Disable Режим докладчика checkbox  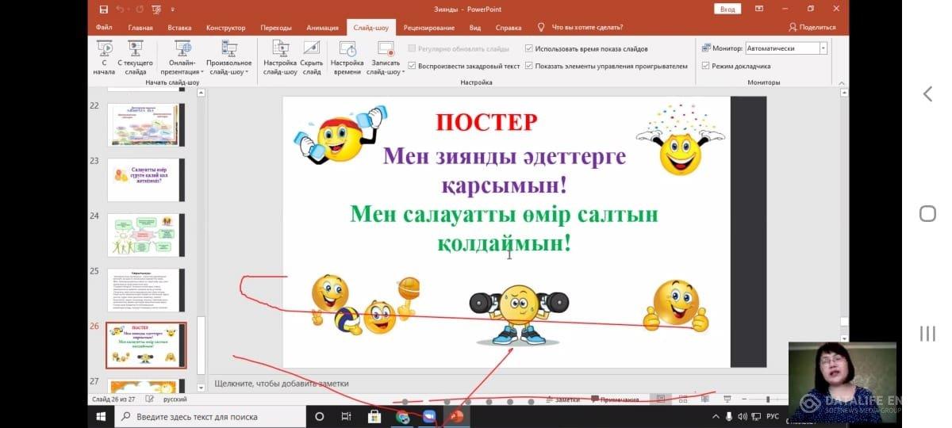705,66
